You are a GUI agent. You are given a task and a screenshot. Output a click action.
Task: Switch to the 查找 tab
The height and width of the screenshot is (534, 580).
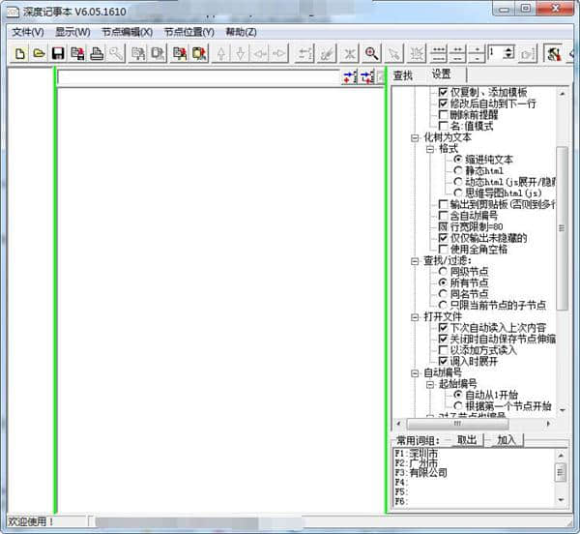403,75
